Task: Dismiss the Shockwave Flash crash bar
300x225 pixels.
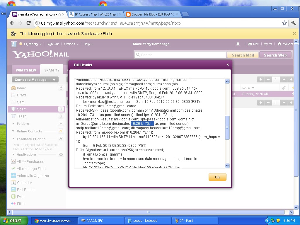Action: 294,34
